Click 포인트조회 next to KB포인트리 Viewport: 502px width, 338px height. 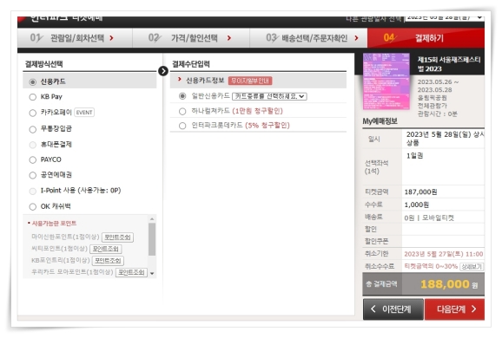[108, 261]
